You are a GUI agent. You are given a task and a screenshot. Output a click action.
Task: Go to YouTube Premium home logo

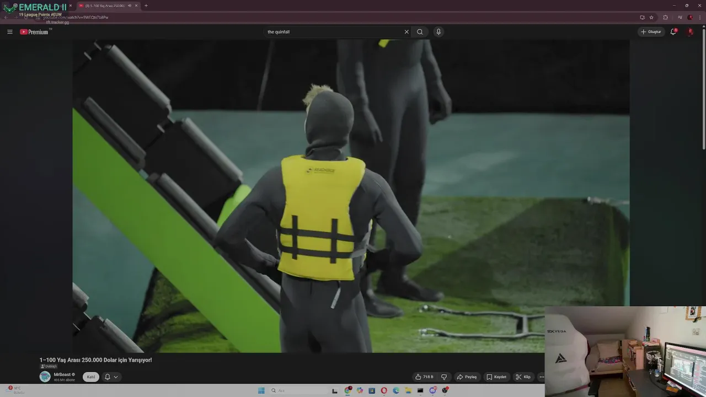click(x=34, y=32)
